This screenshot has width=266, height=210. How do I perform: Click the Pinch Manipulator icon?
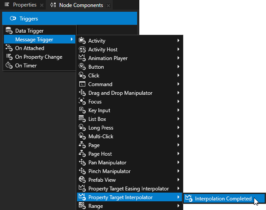point(82,171)
